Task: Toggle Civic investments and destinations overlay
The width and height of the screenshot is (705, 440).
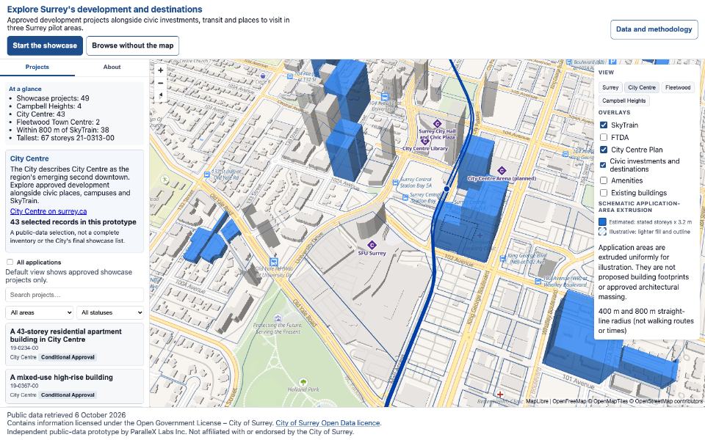Action: [603, 165]
